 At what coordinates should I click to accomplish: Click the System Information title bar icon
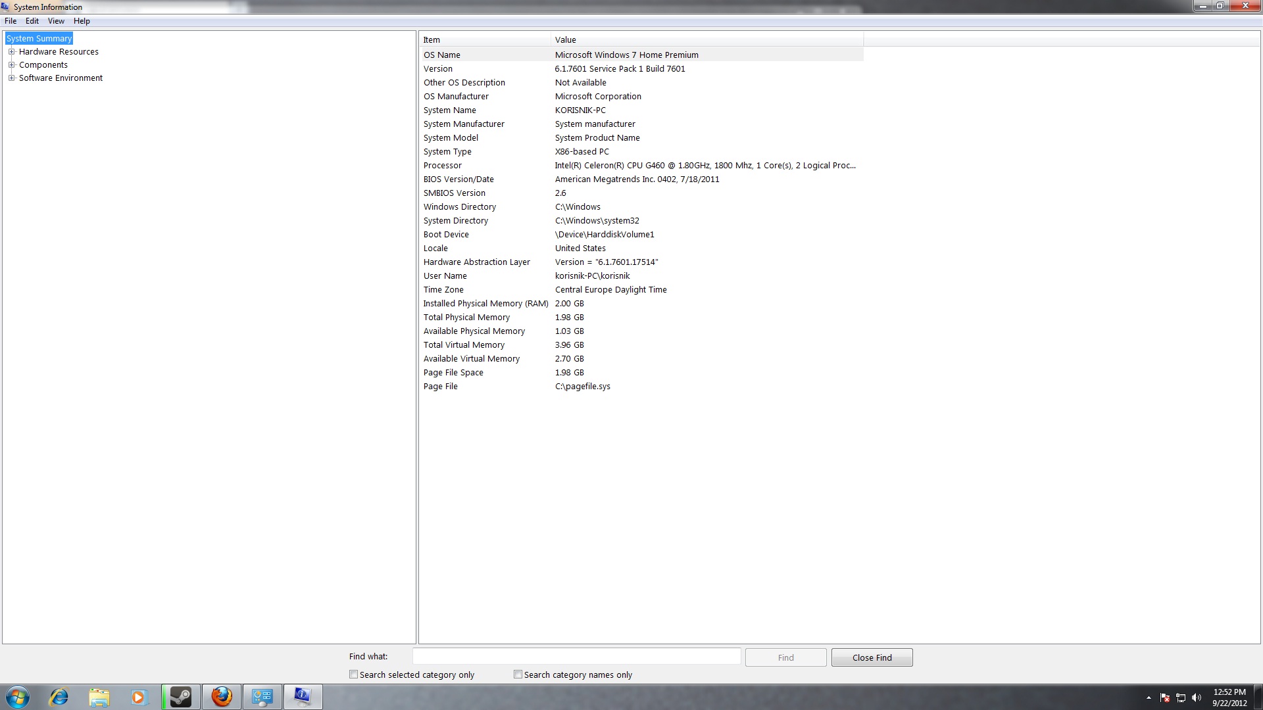[x=6, y=7]
